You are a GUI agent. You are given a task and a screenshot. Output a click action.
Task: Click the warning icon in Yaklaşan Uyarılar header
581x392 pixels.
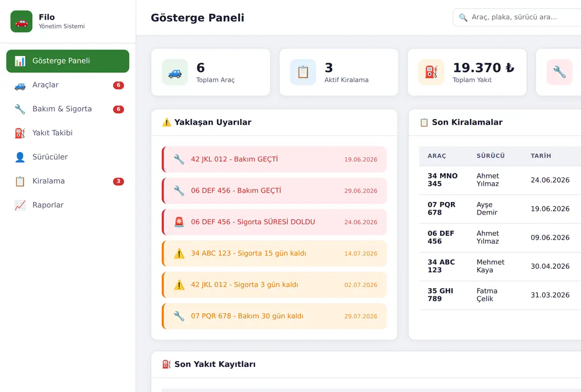(x=167, y=122)
